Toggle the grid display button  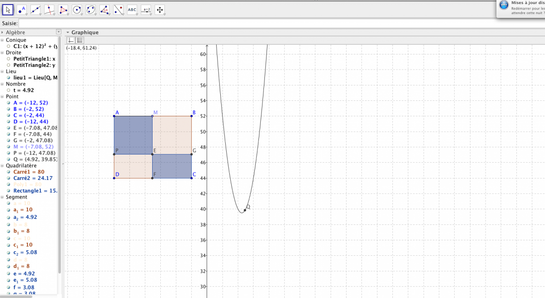(x=79, y=40)
